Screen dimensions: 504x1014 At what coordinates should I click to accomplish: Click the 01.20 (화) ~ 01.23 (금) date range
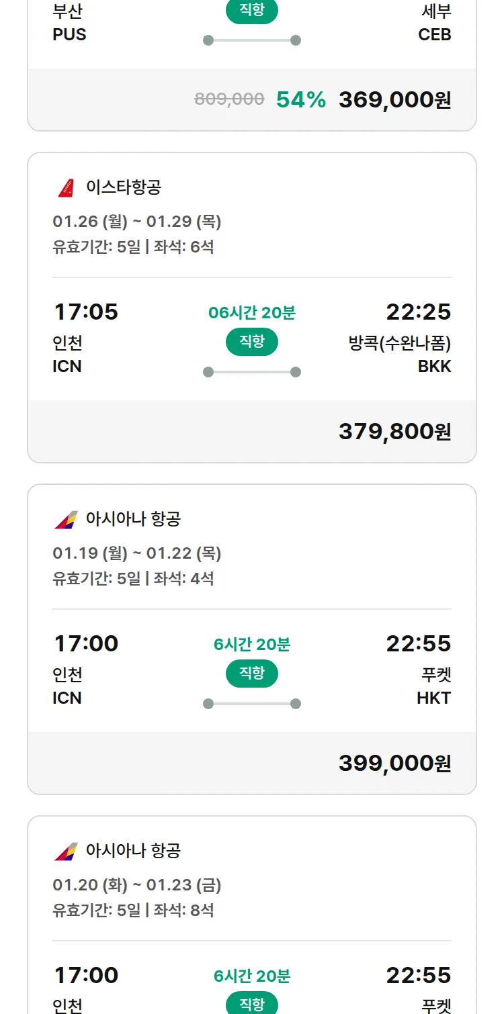(x=137, y=885)
